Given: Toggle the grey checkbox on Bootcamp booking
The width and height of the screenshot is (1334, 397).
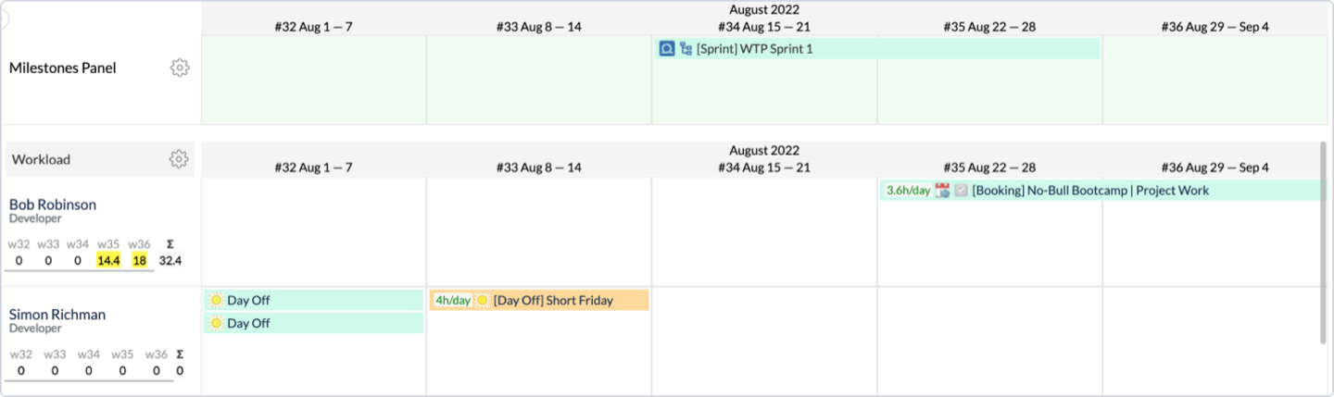Looking at the screenshot, I should tap(962, 191).
